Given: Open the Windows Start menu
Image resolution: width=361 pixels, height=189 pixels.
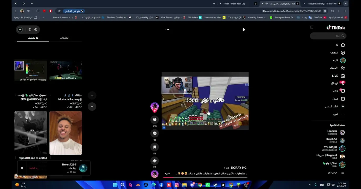Looking at the screenshot, I should coord(115,185).
